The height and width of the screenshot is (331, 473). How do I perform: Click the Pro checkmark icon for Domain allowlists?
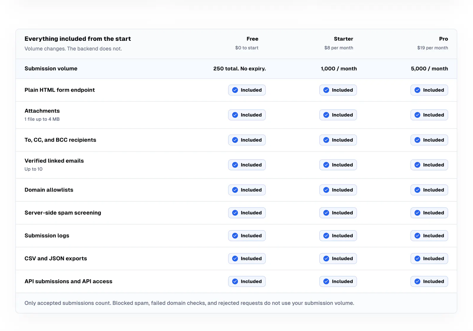[417, 190]
